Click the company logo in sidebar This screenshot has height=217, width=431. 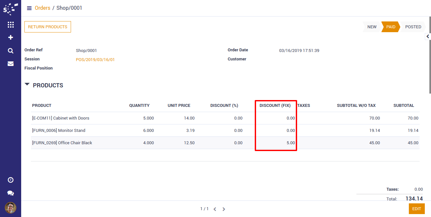10,8
